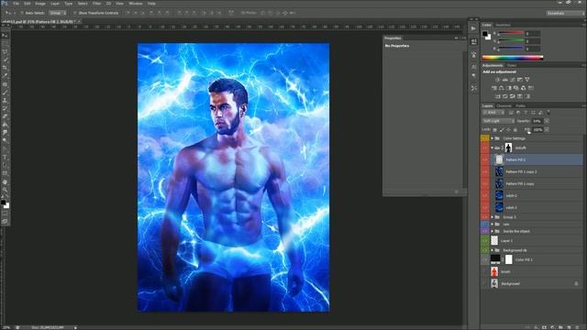Select the Zoom tool
587x330 pixels.
(x=5, y=190)
